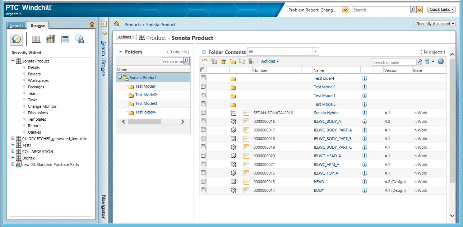Select the Products icon in Browse tab
463x227 pixels.
click(x=36, y=39)
